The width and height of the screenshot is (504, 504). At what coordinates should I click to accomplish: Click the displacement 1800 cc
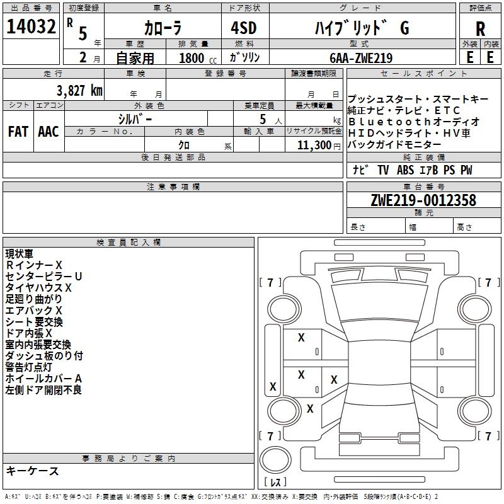click(x=198, y=59)
